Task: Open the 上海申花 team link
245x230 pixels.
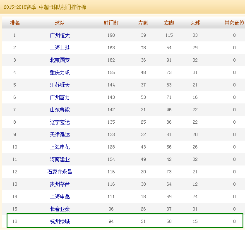Action: [60, 147]
